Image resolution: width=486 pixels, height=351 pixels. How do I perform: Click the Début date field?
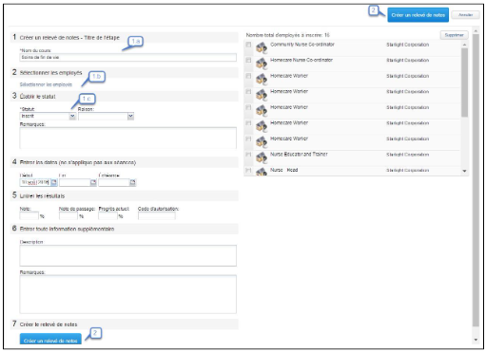pos(35,182)
